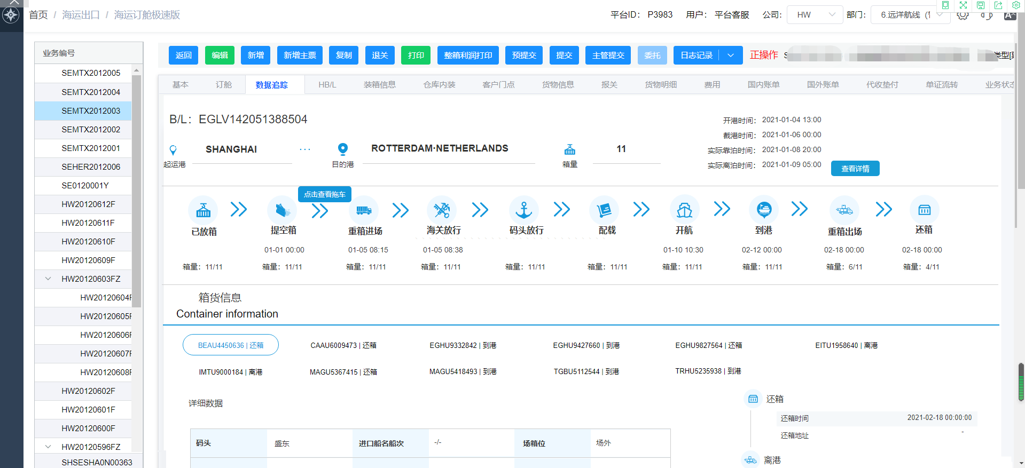Open the 日志记录 dropdown arrow
The width and height of the screenshot is (1025, 468).
click(x=731, y=55)
